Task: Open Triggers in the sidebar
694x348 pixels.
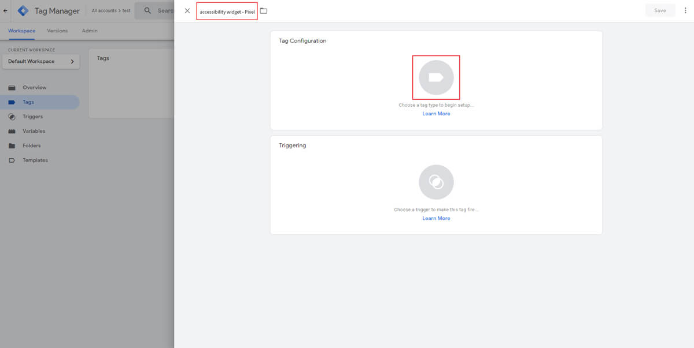Action: point(39,117)
